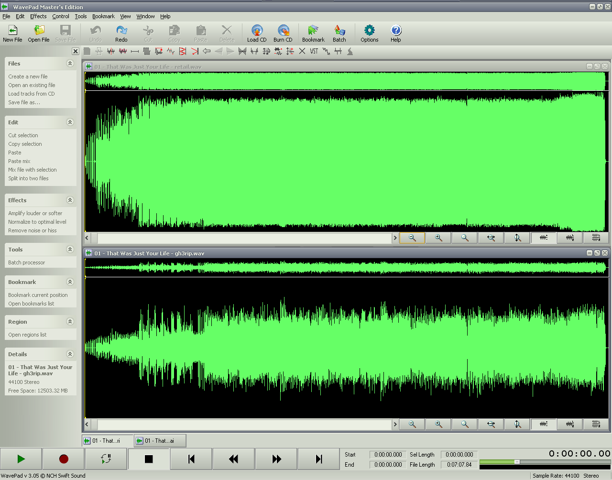Collapse the Details sidebar section

(x=70, y=354)
